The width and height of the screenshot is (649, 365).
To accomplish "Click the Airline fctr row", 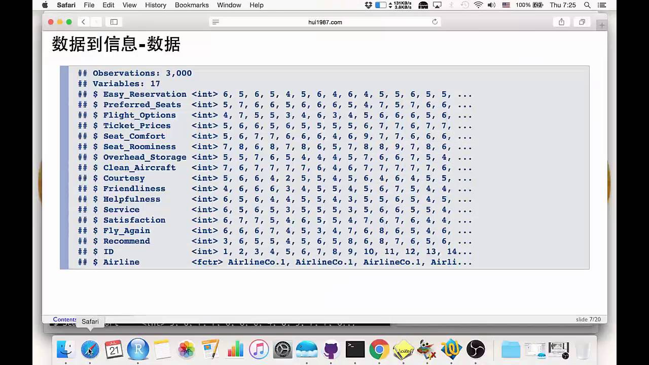I will [x=275, y=262].
